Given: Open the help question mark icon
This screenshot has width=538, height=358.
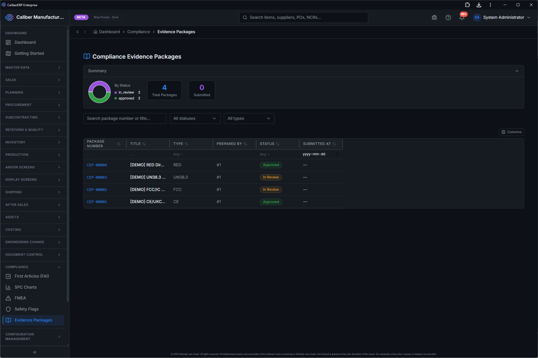Looking at the screenshot, I should coord(448,17).
